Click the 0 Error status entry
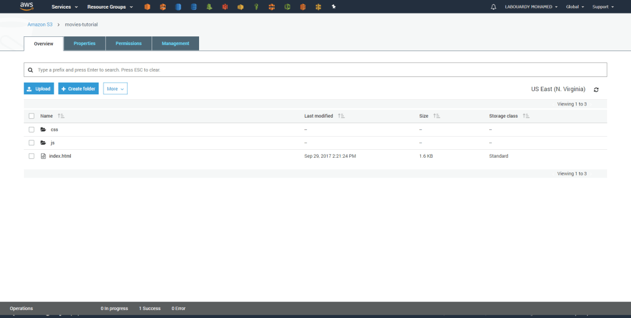Viewport: 631px width, 318px height. 179,309
